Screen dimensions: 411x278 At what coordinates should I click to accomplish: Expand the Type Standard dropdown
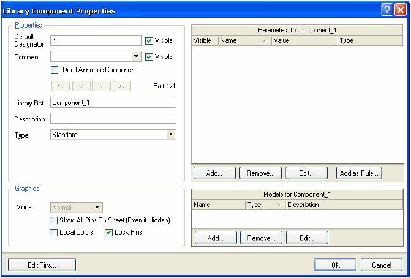(x=171, y=134)
